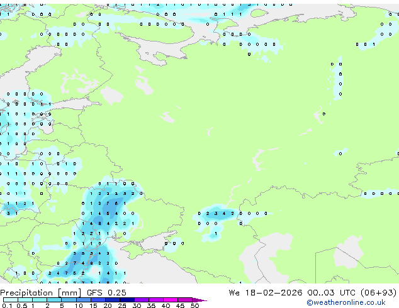
Task: Click the legend label 0.1
Action: 7,305
